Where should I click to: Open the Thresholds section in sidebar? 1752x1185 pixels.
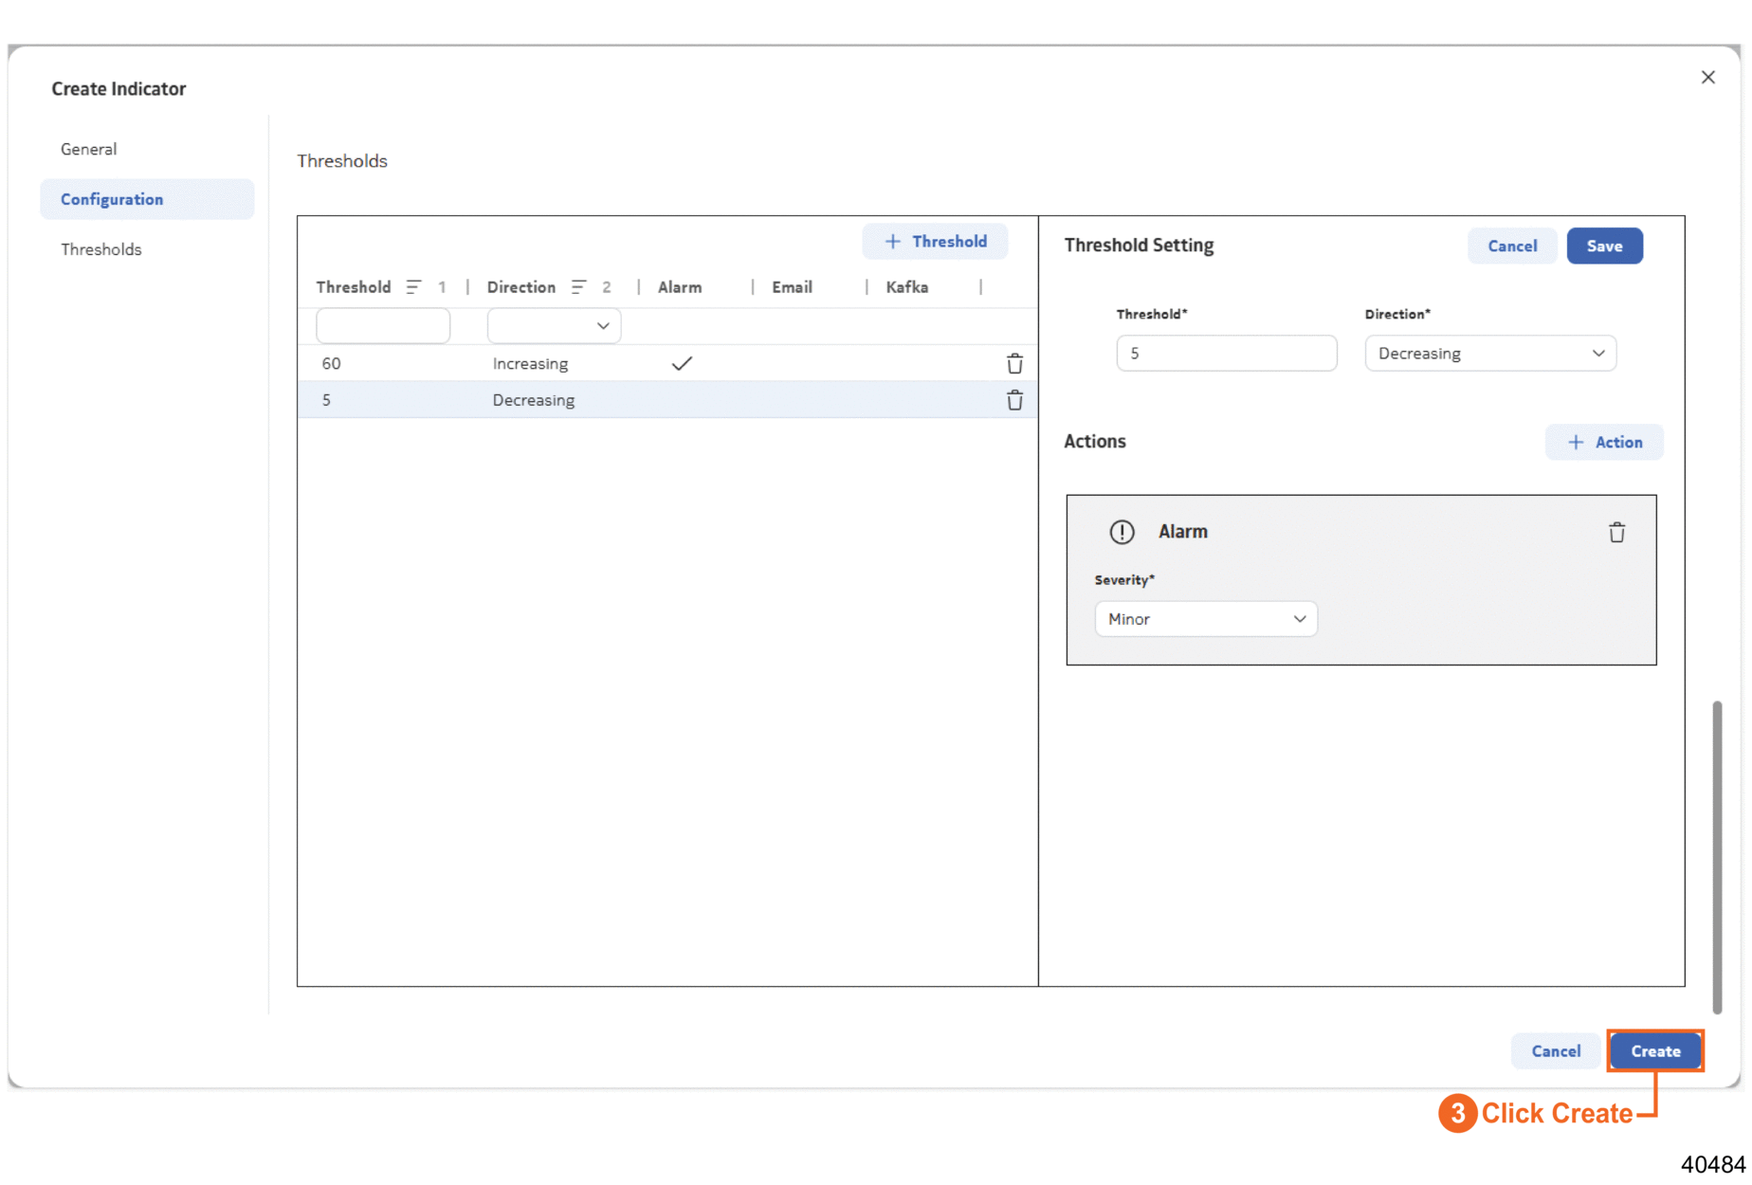point(101,249)
